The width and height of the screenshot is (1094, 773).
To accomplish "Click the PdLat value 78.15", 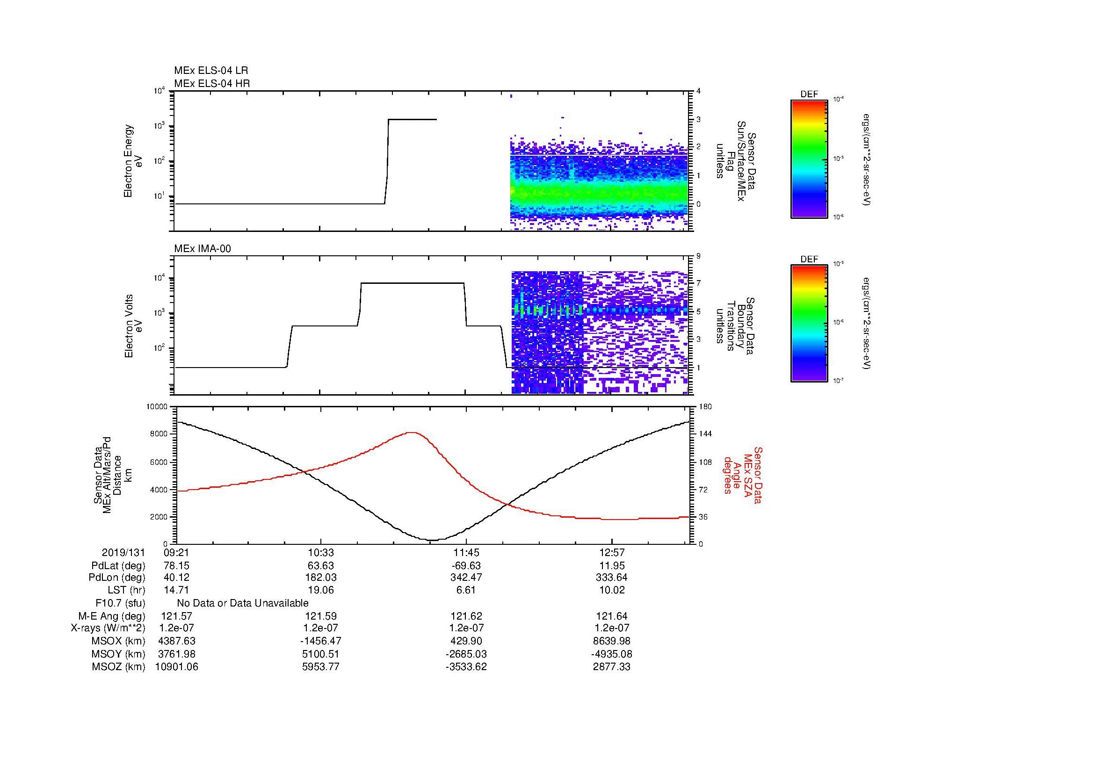I will click(177, 566).
